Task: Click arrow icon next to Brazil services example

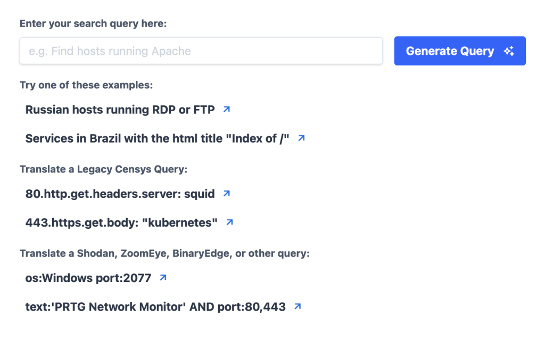Action: [x=301, y=138]
